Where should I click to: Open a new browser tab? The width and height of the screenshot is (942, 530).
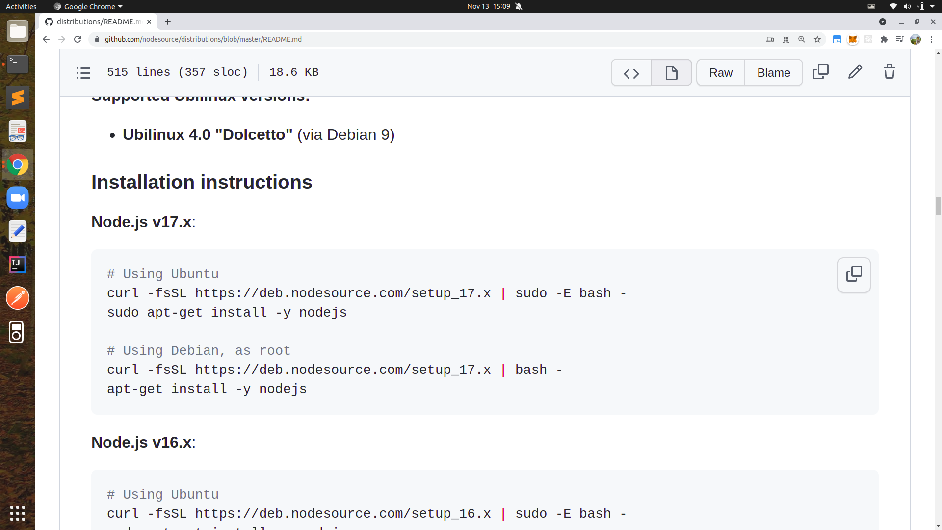point(168,22)
